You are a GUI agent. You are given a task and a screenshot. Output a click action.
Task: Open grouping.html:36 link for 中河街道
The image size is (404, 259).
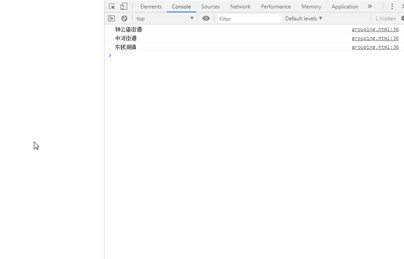375,38
